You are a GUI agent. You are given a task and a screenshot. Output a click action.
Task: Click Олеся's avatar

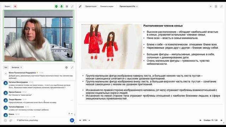(x=6, y=115)
